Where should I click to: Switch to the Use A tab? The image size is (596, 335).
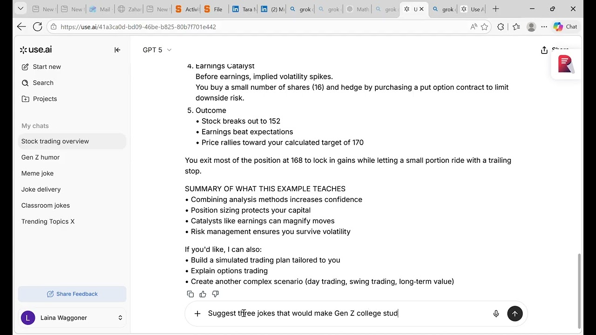pyautogui.click(x=473, y=9)
